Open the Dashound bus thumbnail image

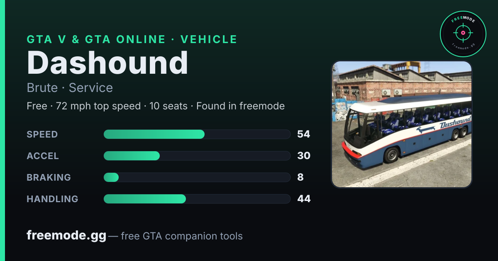[x=402, y=124]
